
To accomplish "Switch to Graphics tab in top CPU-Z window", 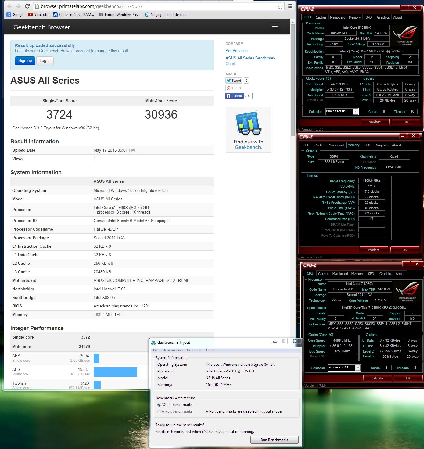I will (383, 17).
